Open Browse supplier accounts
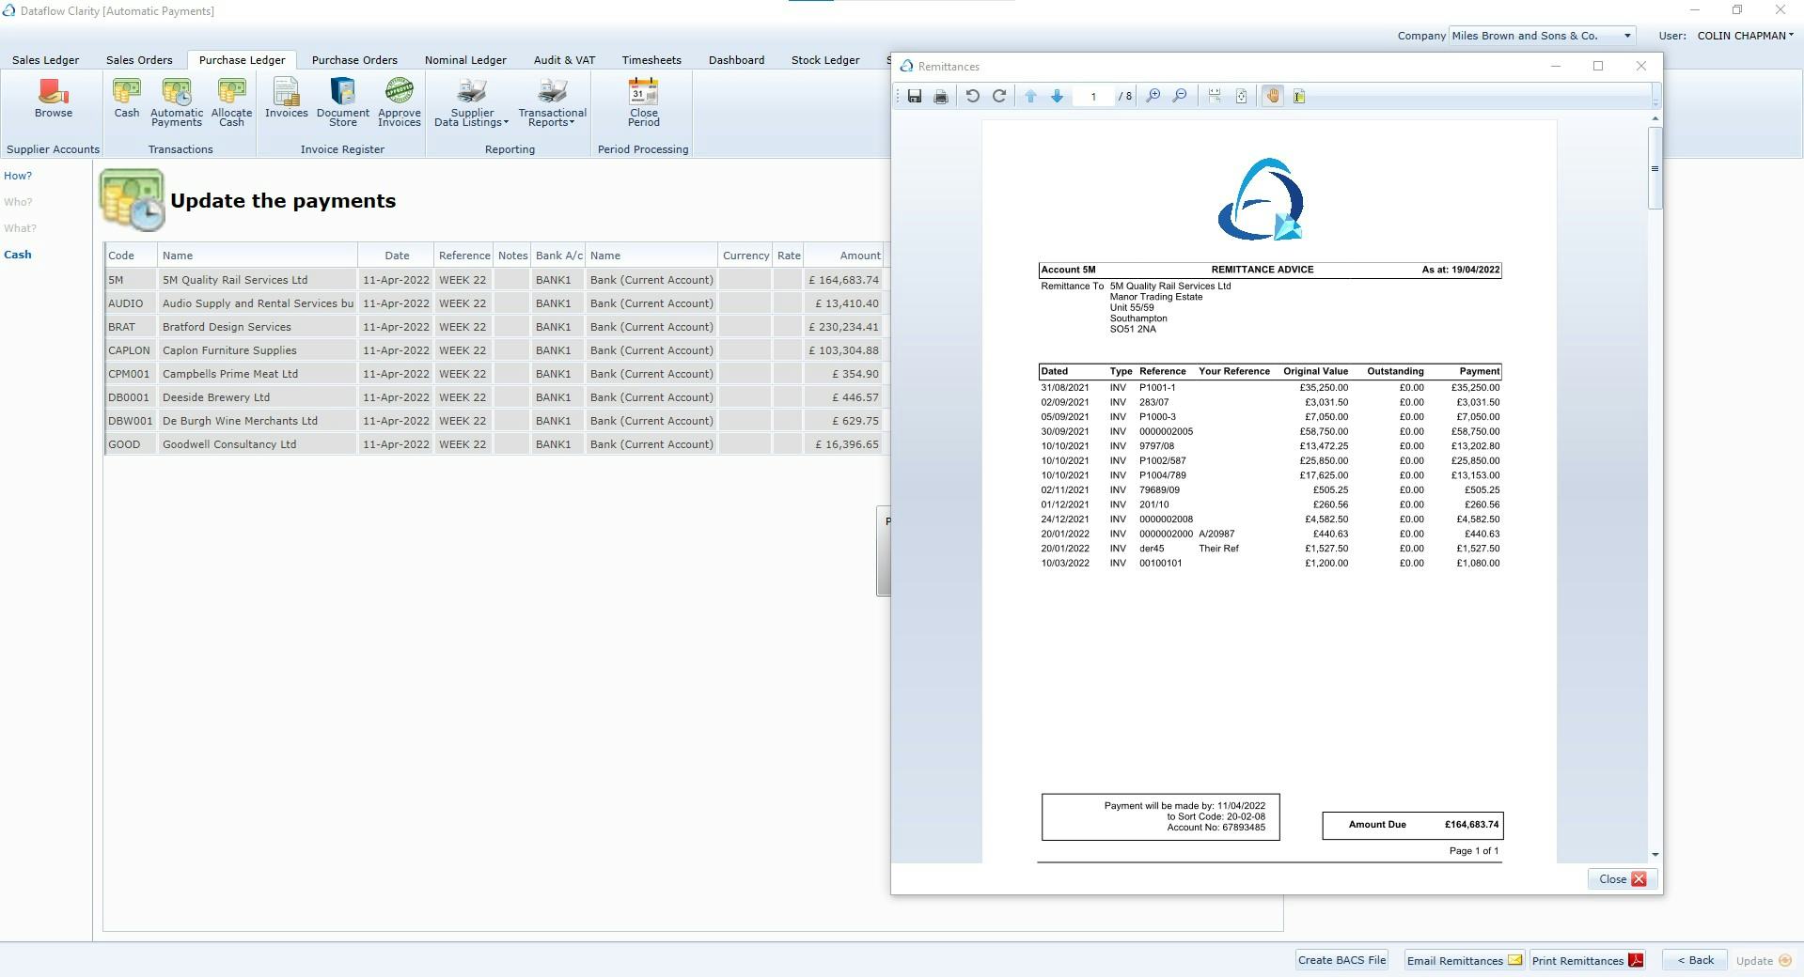Image resolution: width=1804 pixels, height=977 pixels. tap(54, 99)
